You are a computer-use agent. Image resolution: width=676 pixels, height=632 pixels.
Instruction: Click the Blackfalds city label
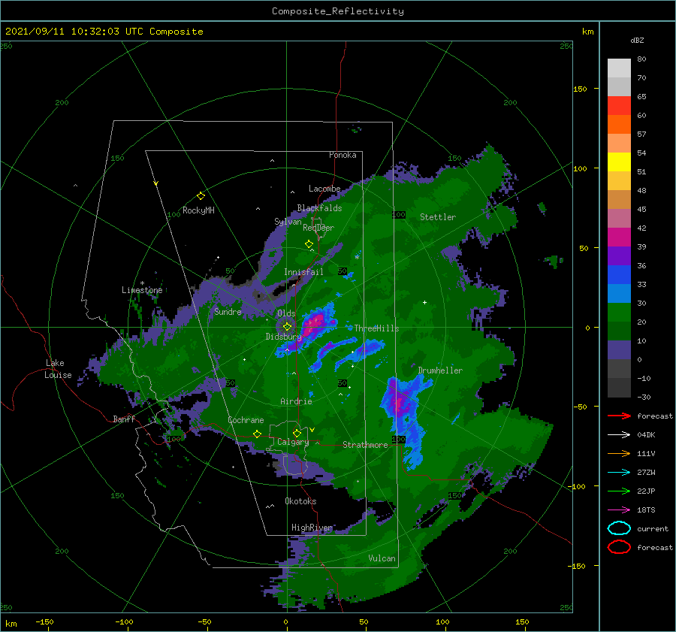click(x=319, y=208)
